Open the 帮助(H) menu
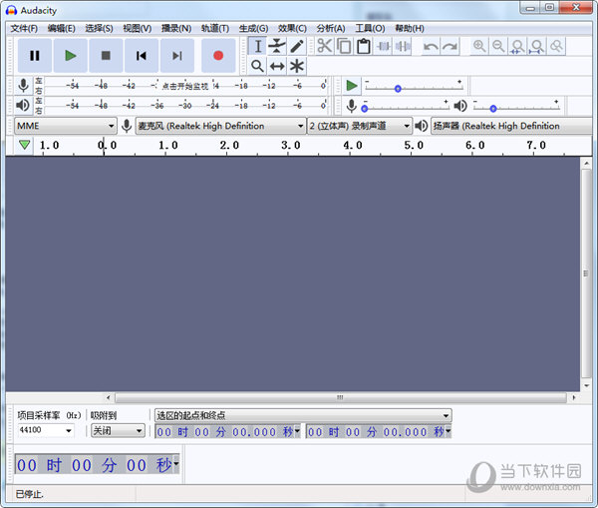 pyautogui.click(x=410, y=28)
